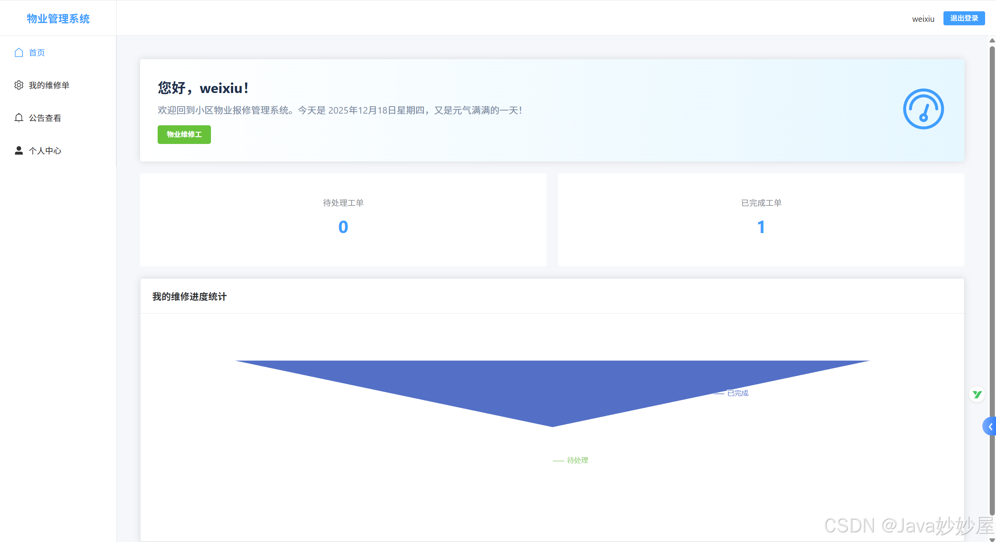Click the 物业管理系统 logo title
The height and width of the screenshot is (542, 996).
(58, 18)
